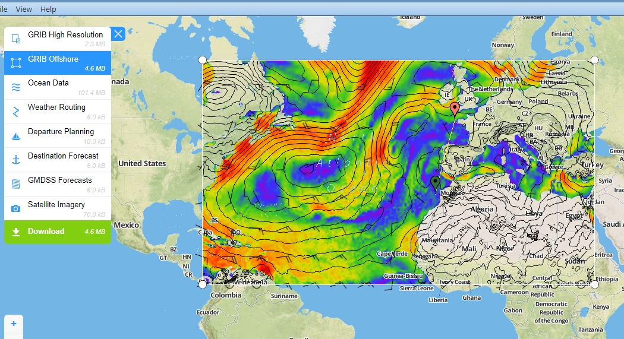
Task: Click the bottom-left selection corner handle
Action: 203,284
